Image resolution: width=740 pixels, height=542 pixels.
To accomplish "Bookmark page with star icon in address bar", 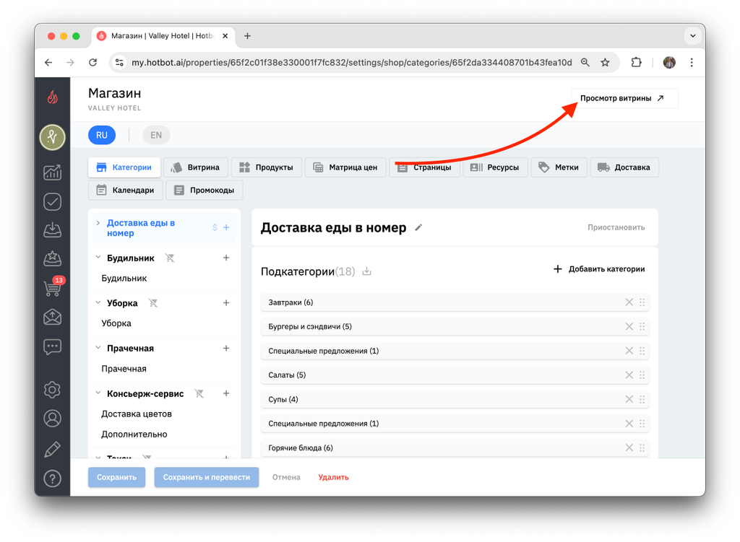I will click(x=605, y=63).
